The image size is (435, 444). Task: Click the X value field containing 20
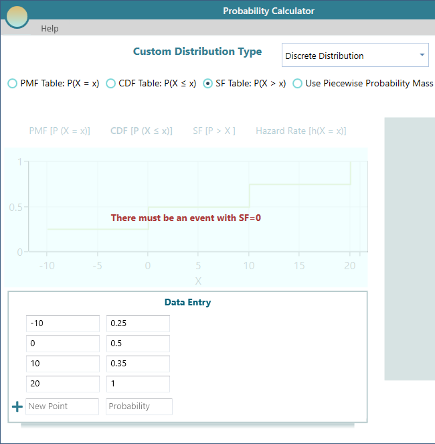(x=62, y=384)
